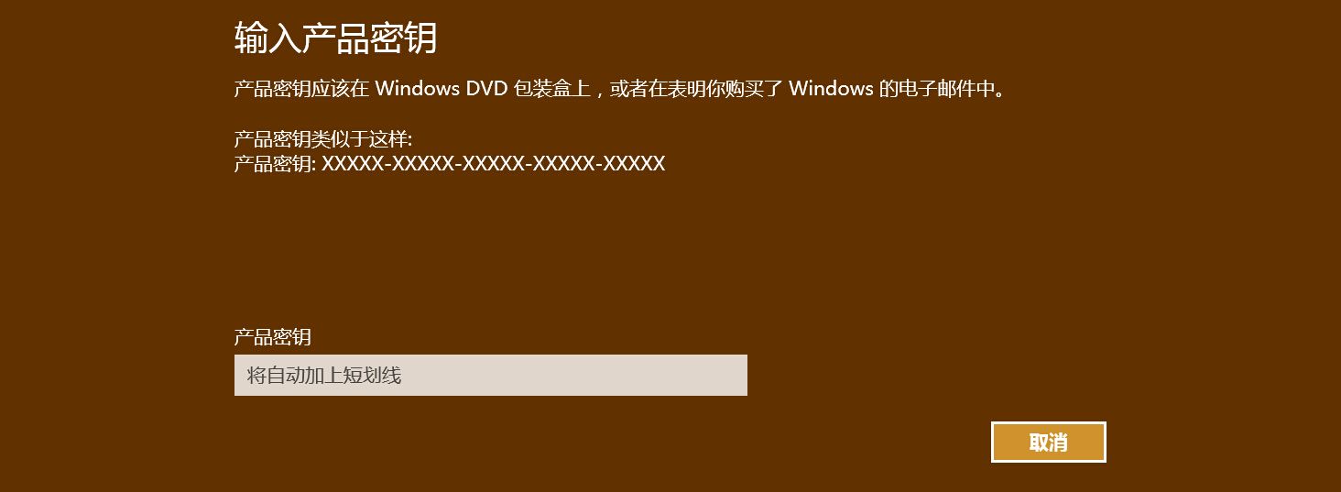Click the 产品密钥: prefix before sample key
The height and width of the screenshot is (492, 1341).
(276, 164)
